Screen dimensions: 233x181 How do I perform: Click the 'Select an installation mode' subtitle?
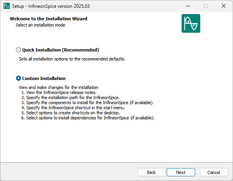click(41, 25)
